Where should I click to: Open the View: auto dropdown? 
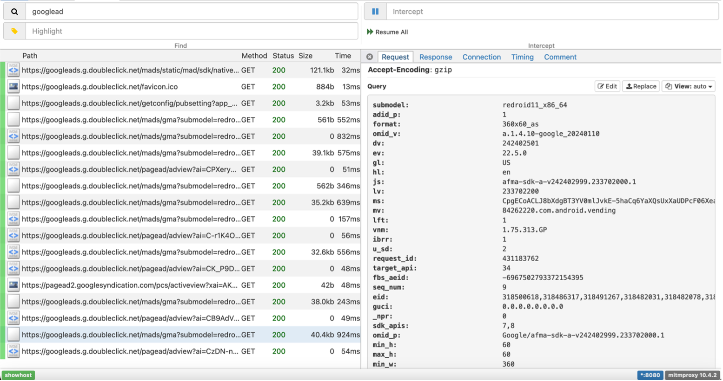point(688,86)
